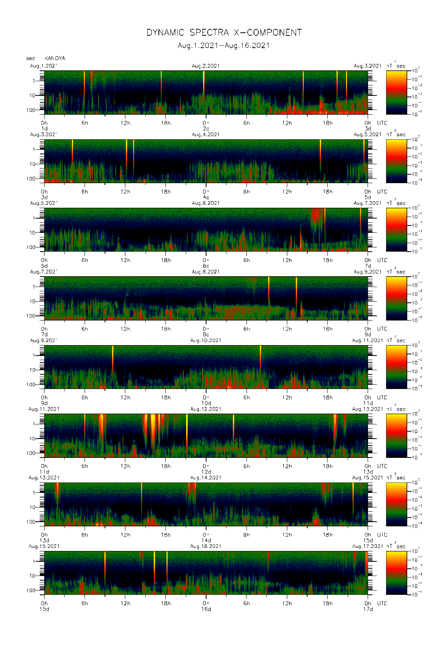Screen dimensions: 448x646
Task: Click the yellow spike near 4h Aug.12
Action: click(233, 427)
